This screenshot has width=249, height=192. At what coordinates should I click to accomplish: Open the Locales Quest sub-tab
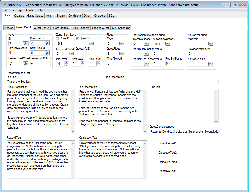tap(101, 28)
